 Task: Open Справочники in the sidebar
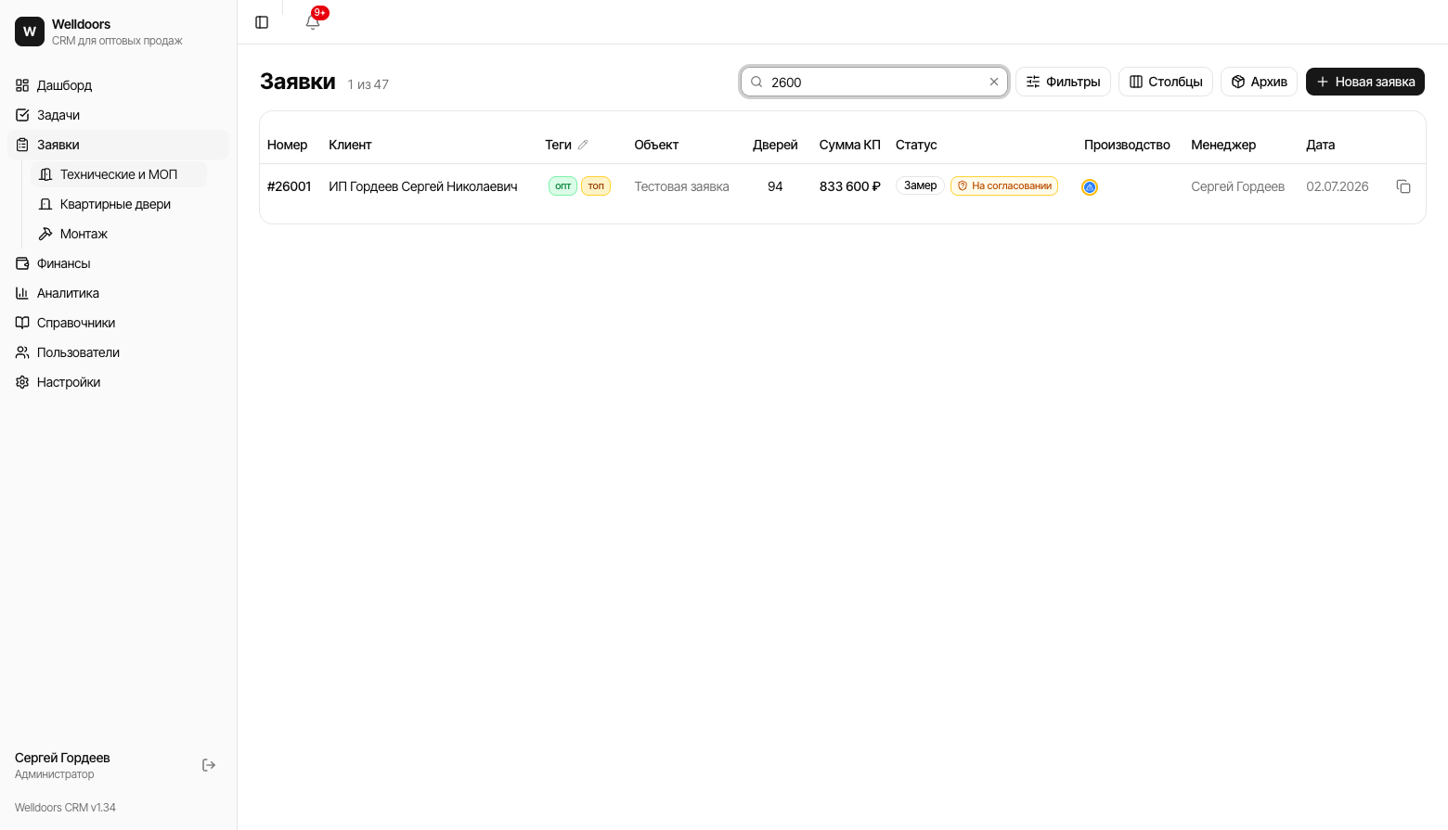pos(119,323)
